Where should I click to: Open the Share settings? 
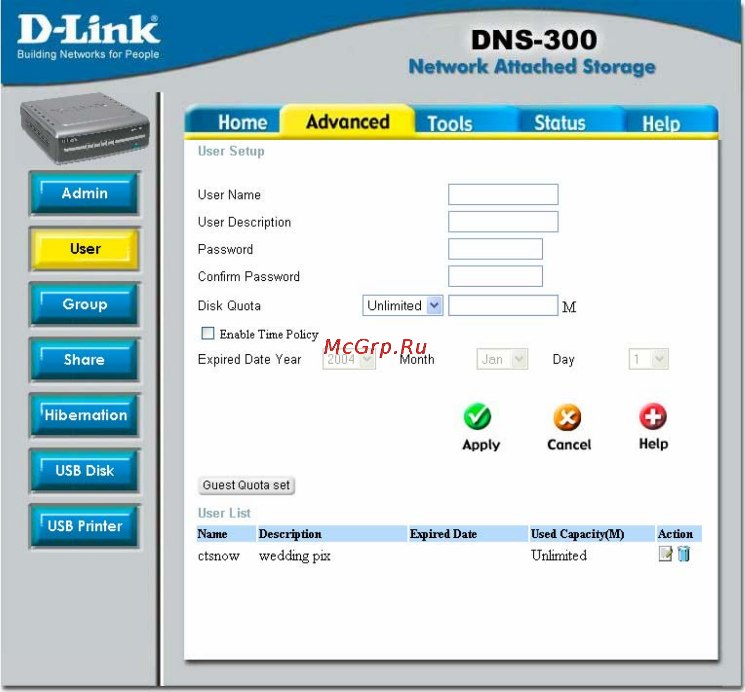pyautogui.click(x=85, y=360)
